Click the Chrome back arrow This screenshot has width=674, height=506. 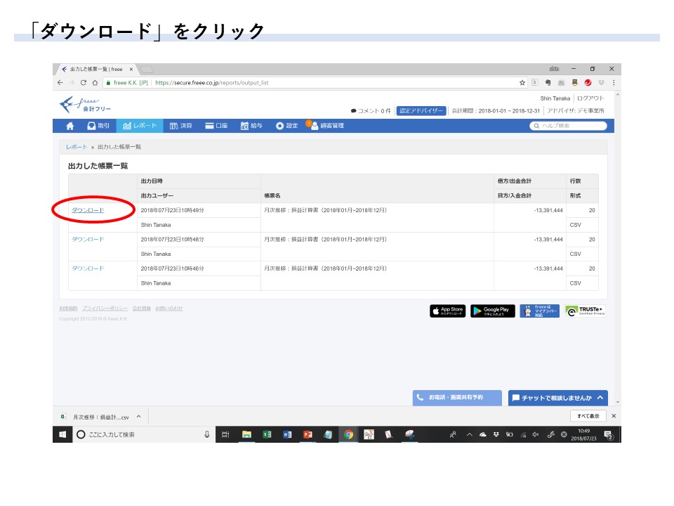[60, 83]
